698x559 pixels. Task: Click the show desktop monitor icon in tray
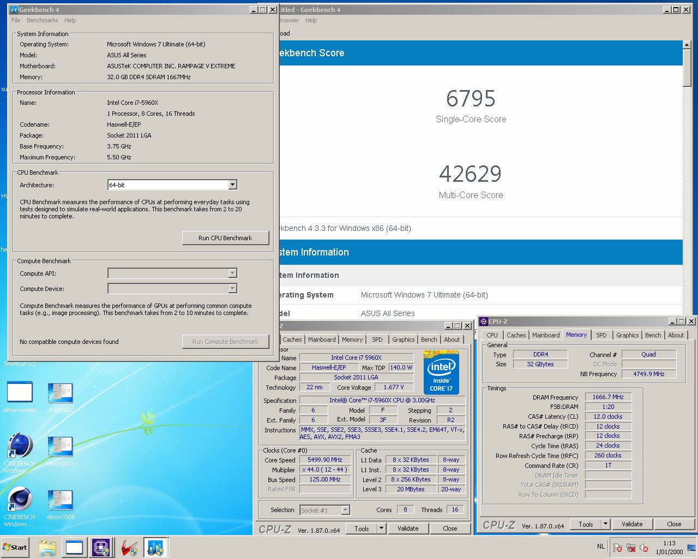[691, 548]
